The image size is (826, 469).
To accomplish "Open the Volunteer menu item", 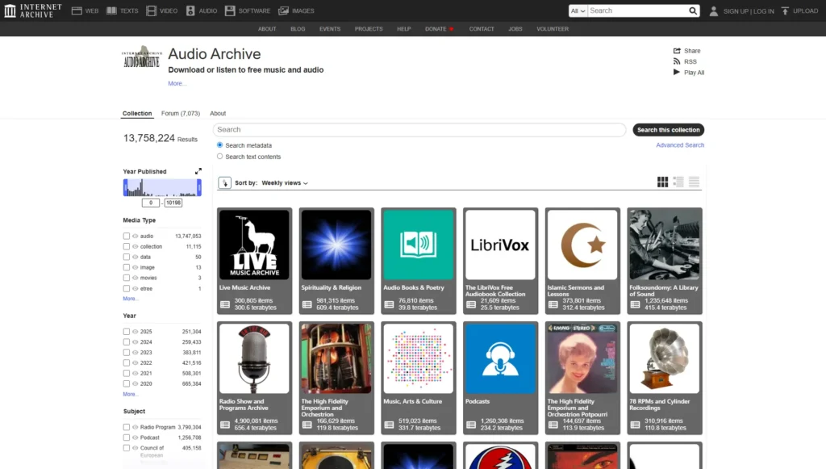I will point(553,29).
